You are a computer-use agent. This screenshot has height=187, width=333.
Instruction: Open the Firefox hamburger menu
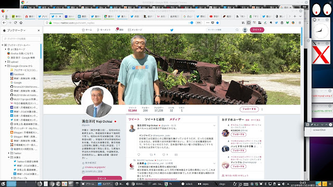pos(300,23)
